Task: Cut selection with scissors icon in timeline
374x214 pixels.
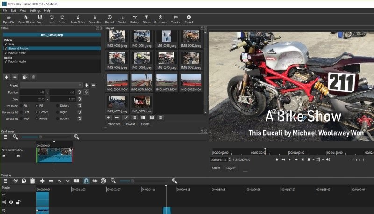Action: 15,181
